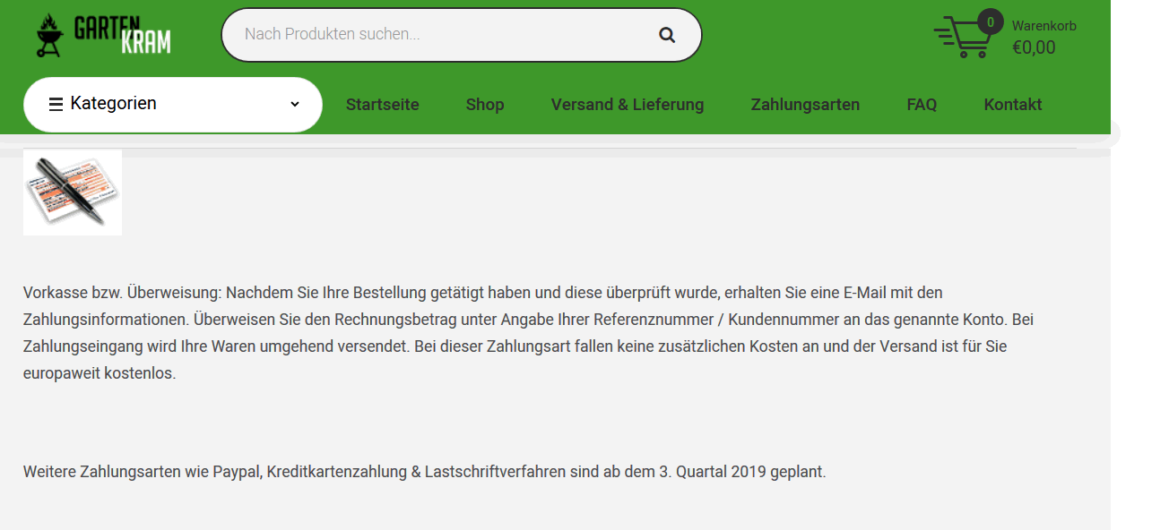Click the Garten Kram grill logo
This screenshot has width=1169, height=530.
click(x=103, y=36)
